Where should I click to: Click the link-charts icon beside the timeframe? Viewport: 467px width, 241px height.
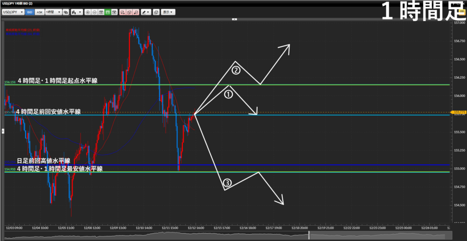point(66,12)
